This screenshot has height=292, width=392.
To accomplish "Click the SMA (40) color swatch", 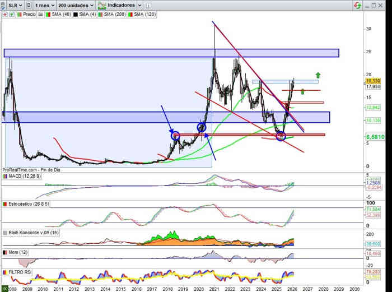I will click(x=47, y=14).
